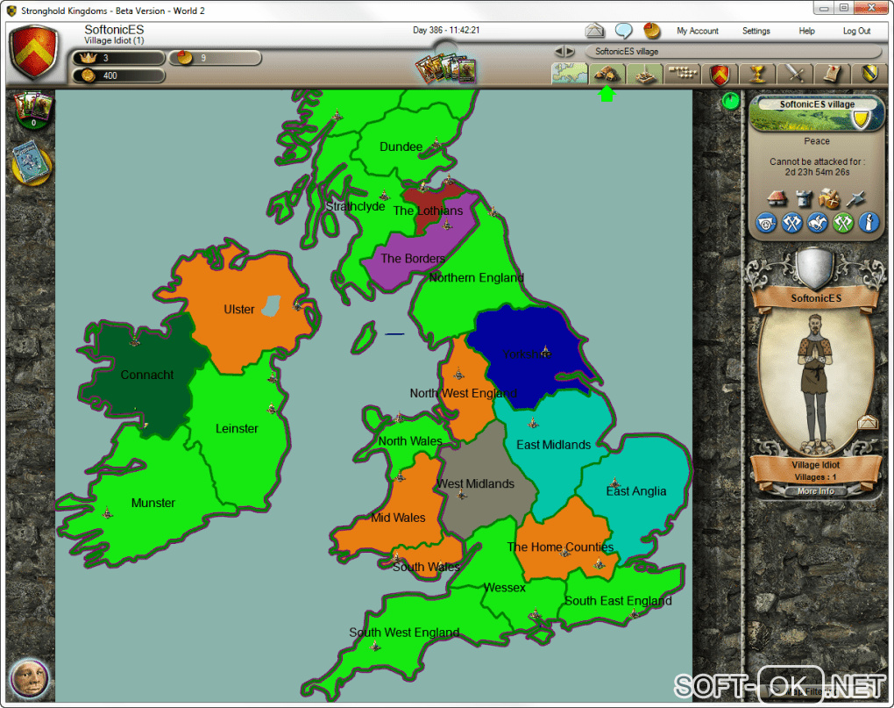Screen dimensions: 894x708
Task: Click the More Info button
Action: pyautogui.click(x=815, y=491)
